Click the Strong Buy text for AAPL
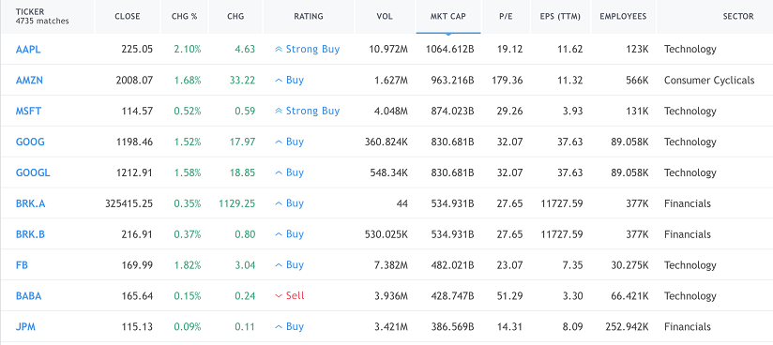The image size is (773, 345). click(x=313, y=50)
